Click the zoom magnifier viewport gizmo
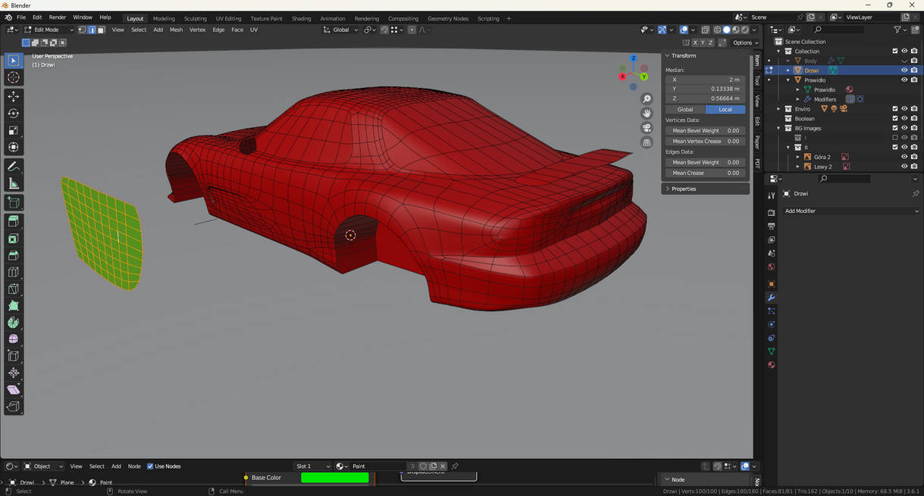The width and height of the screenshot is (924, 496). [647, 99]
